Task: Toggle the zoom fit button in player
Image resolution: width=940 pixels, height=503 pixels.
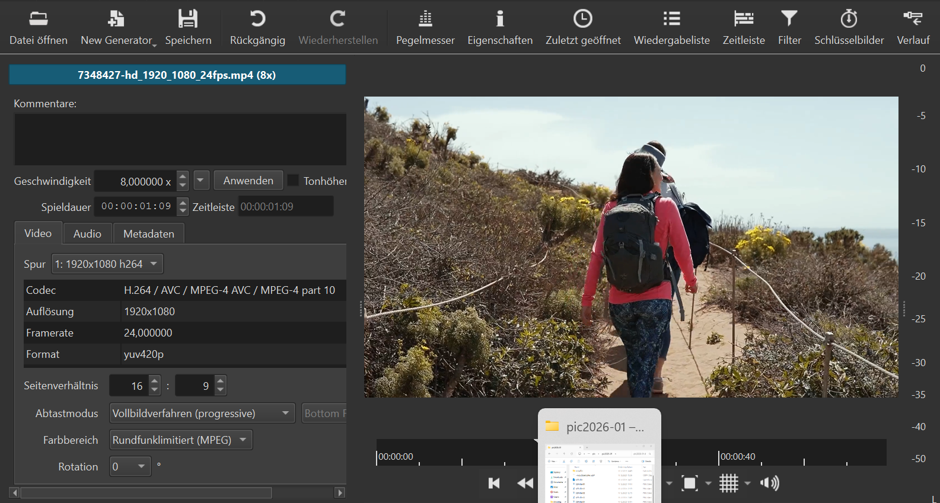Action: [x=690, y=483]
